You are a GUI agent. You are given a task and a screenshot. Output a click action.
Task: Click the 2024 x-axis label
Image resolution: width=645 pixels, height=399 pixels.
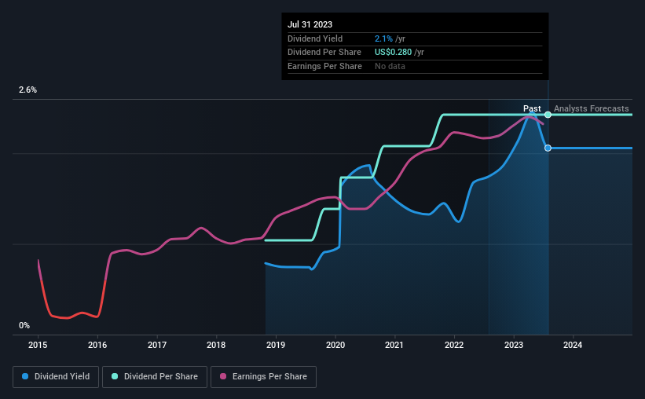[573, 345]
